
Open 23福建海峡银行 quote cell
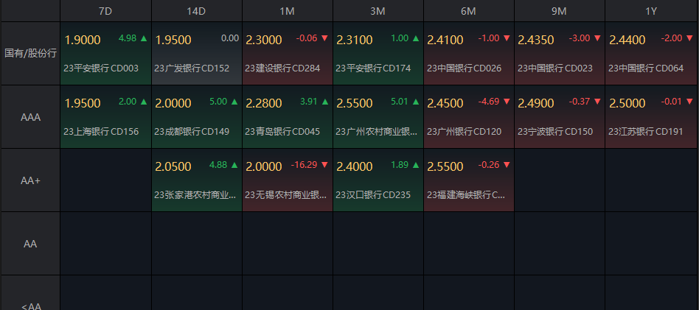(469, 180)
